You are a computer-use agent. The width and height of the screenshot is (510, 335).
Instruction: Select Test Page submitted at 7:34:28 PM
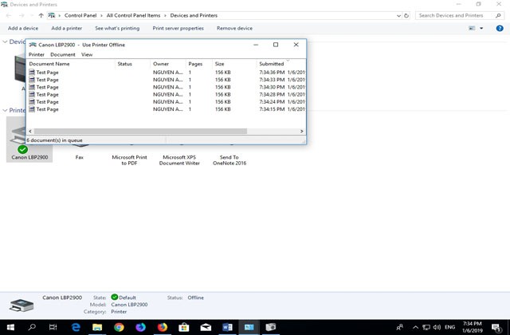[x=166, y=94]
